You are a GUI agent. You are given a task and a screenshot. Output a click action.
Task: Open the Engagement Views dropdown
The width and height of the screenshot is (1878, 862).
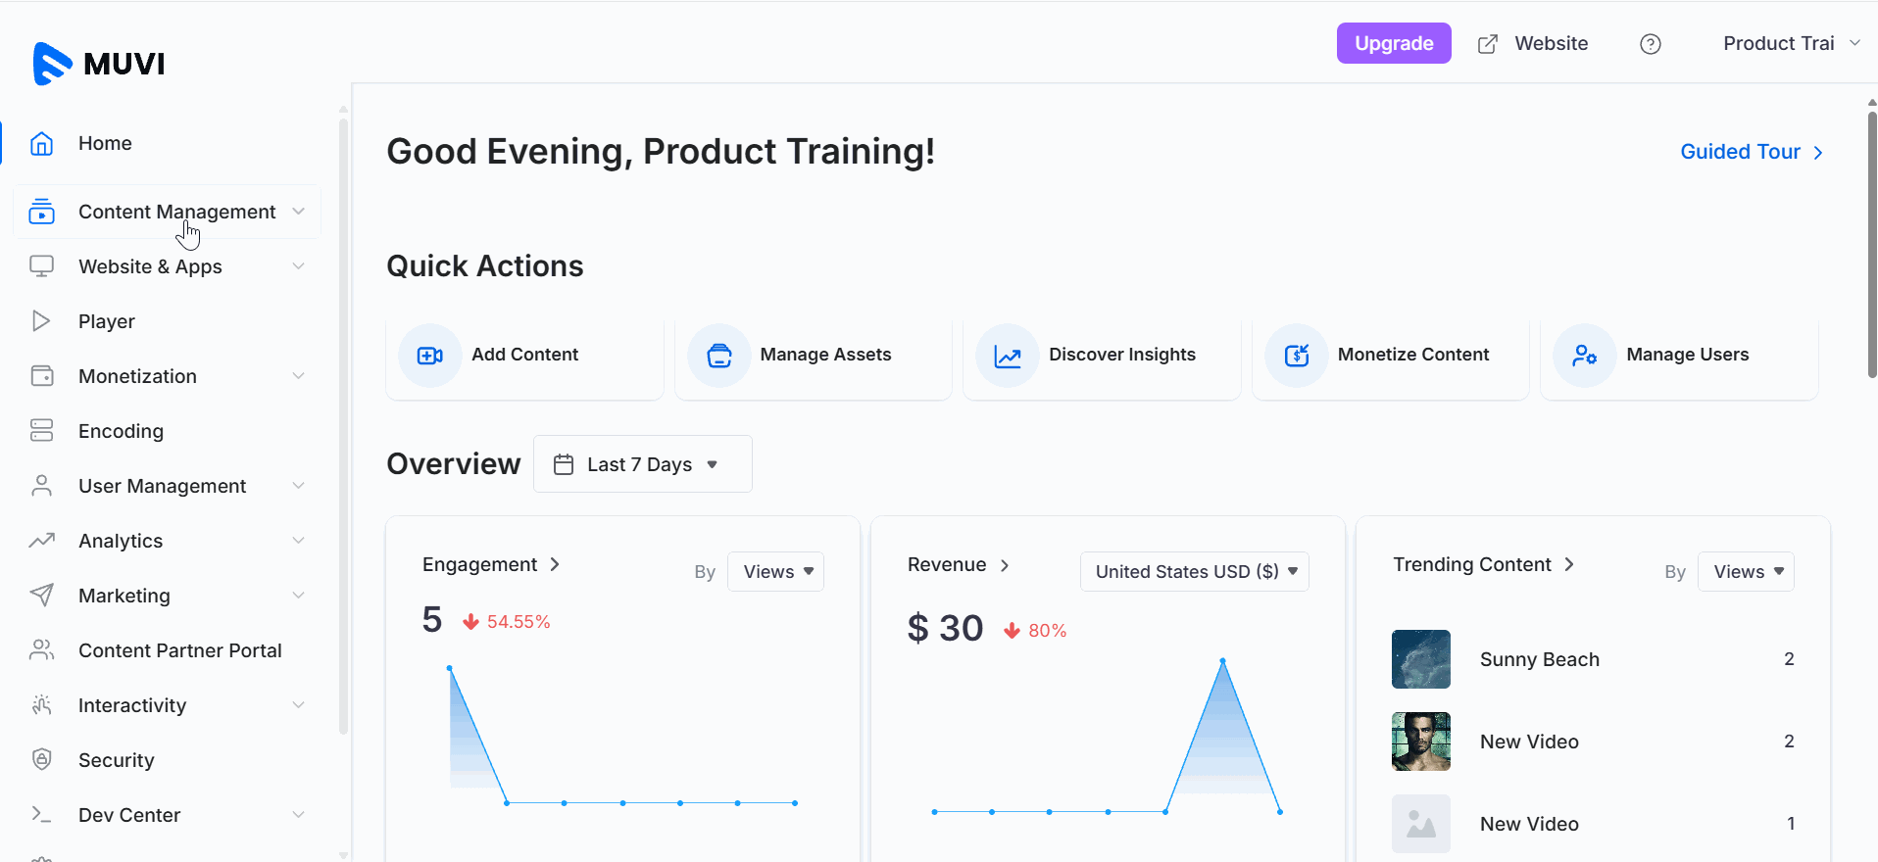pos(775,572)
